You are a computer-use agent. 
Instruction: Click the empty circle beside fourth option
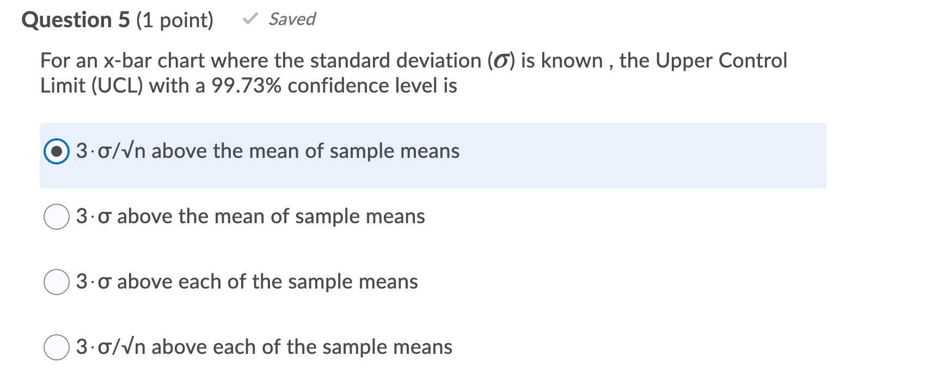pos(56,347)
